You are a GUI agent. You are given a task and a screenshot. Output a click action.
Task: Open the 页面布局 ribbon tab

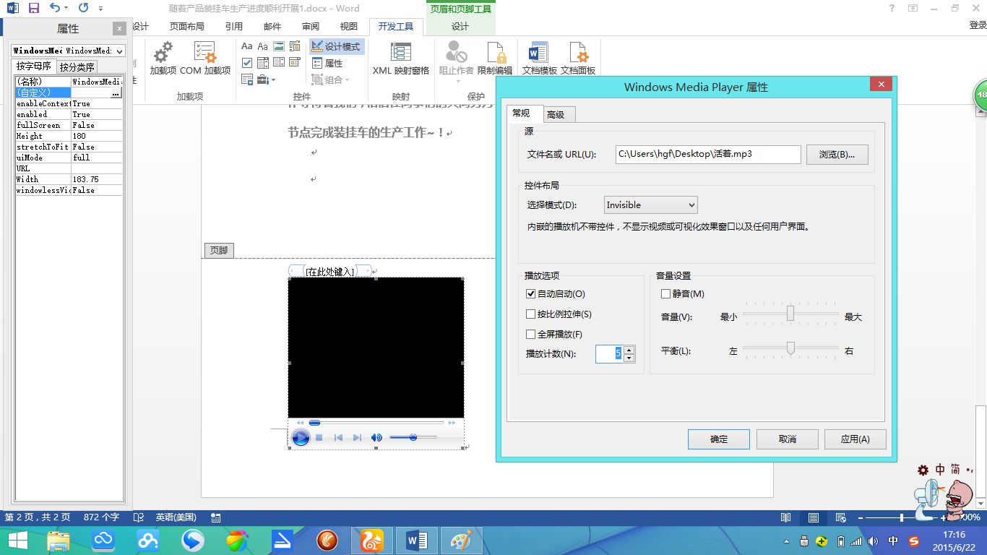[x=187, y=27]
